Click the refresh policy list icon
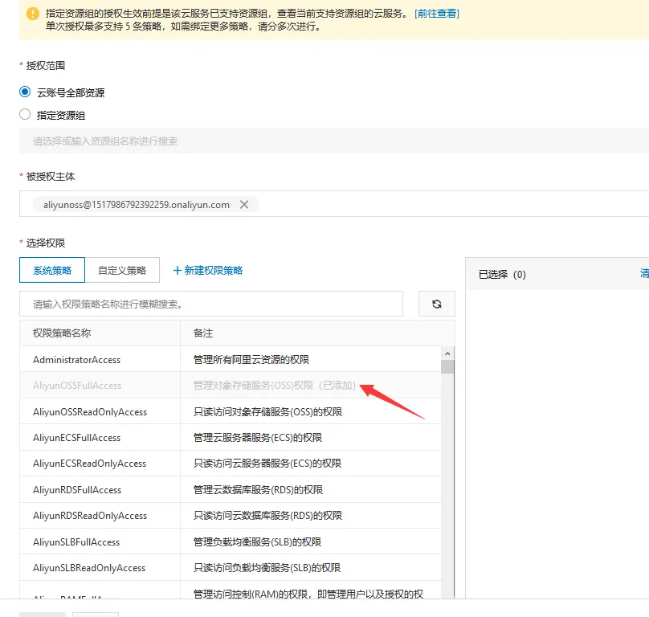This screenshot has width=649, height=617. click(x=437, y=304)
